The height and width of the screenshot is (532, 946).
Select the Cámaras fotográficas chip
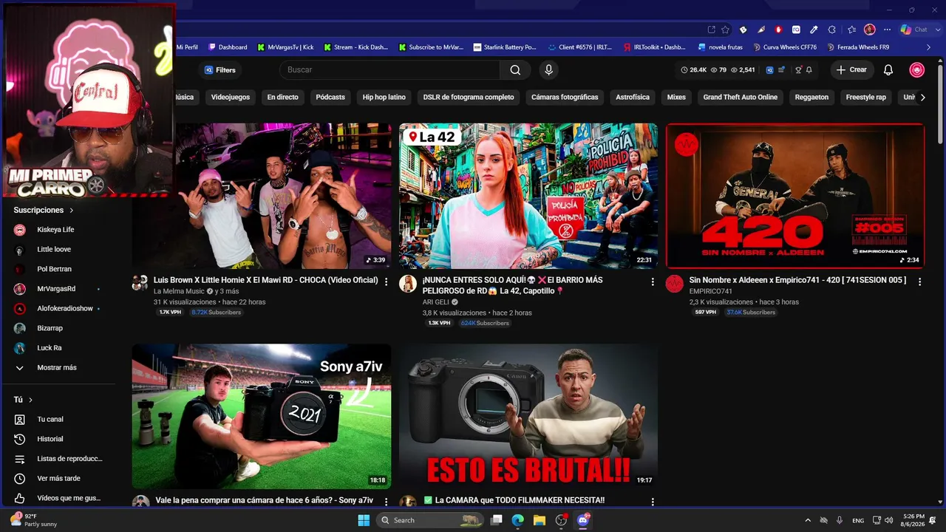[x=565, y=97]
